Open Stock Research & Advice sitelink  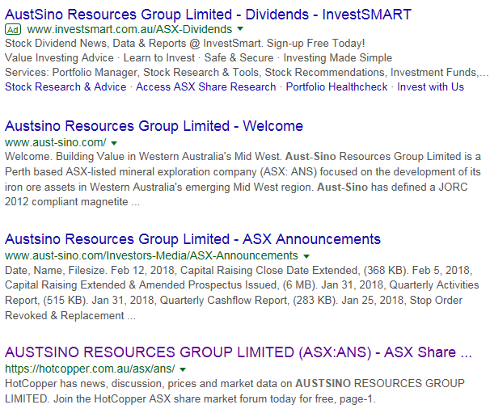(x=65, y=86)
